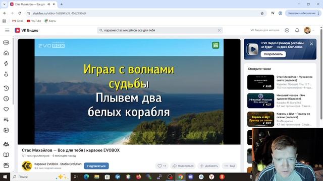This screenshot has width=323, height=181.
Task: Click the upload plus icon in header
Action: [287, 30]
